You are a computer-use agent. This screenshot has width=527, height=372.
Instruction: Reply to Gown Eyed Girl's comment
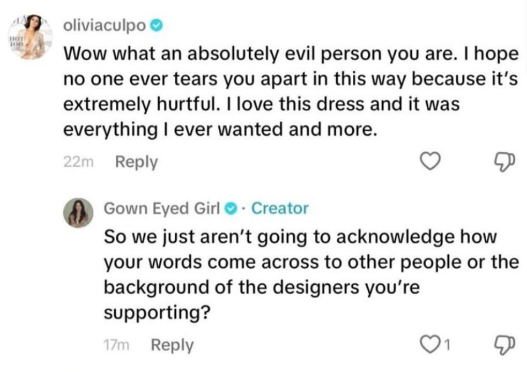click(172, 345)
